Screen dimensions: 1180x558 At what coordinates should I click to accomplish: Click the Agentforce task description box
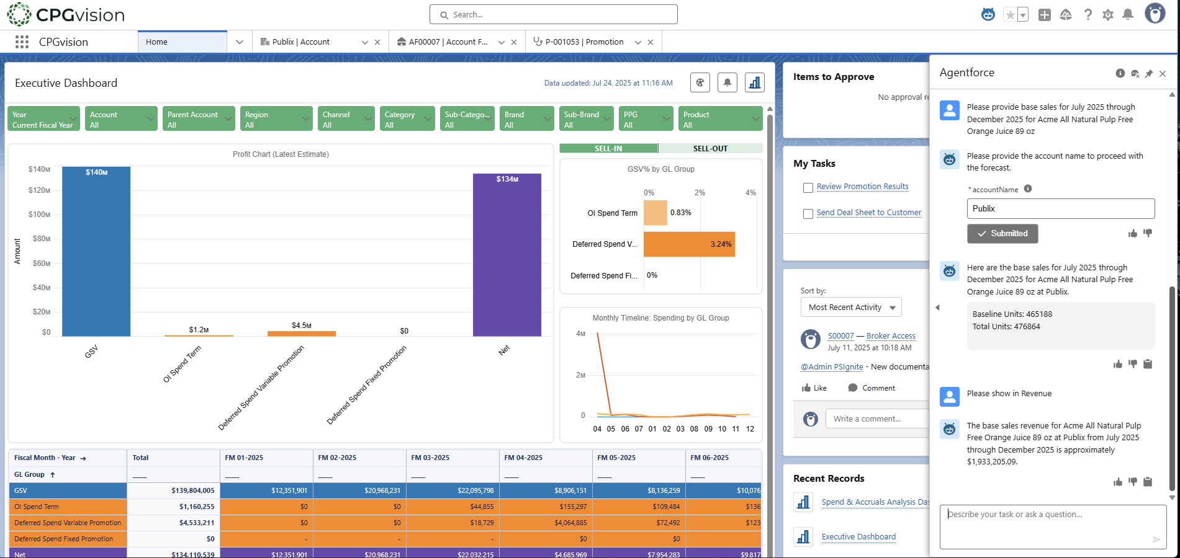(x=1053, y=526)
